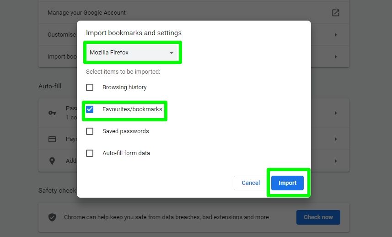Expand the Import bookmarks row arrow
The height and width of the screenshot is (237, 392).
pyautogui.click(x=335, y=57)
